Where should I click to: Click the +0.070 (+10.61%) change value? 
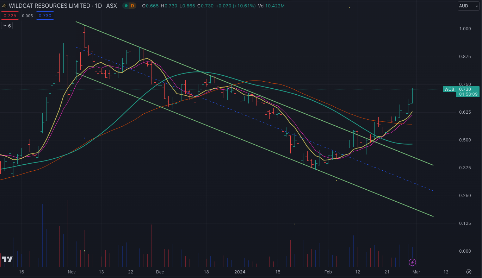(x=235, y=6)
